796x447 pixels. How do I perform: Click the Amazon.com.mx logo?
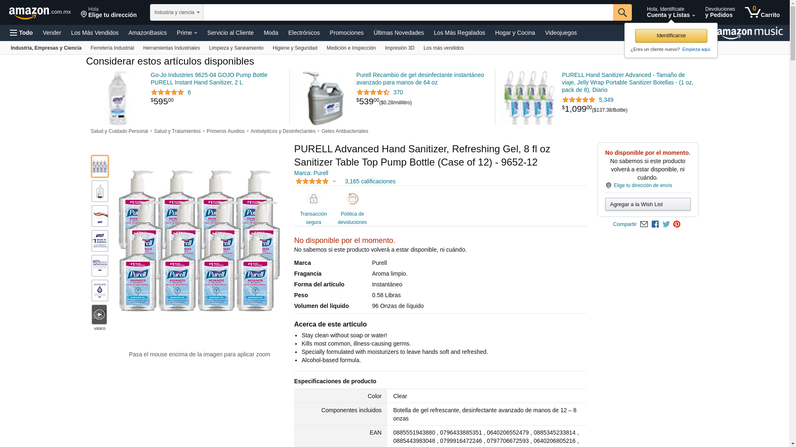[x=40, y=13]
